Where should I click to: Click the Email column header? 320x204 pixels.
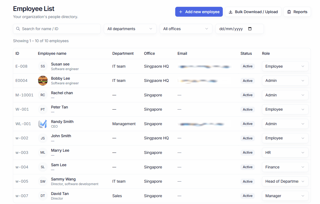(x=182, y=53)
